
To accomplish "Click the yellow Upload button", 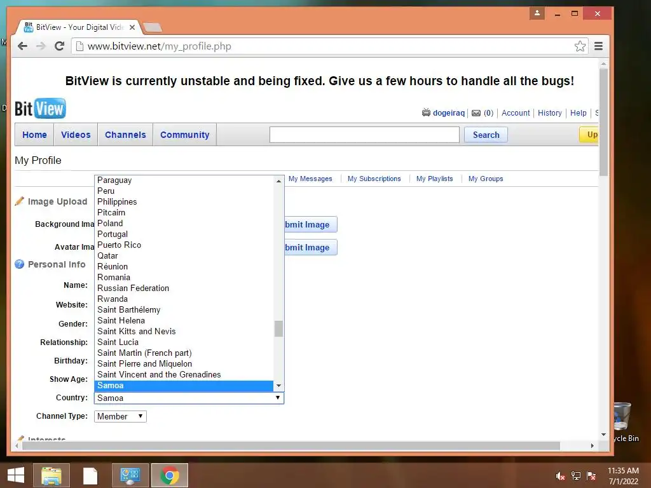I will coord(589,135).
